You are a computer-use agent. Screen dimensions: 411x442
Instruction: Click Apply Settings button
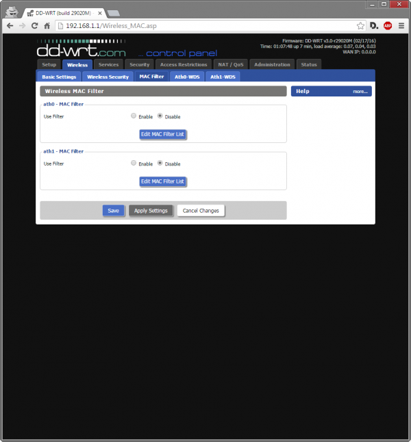(x=151, y=211)
